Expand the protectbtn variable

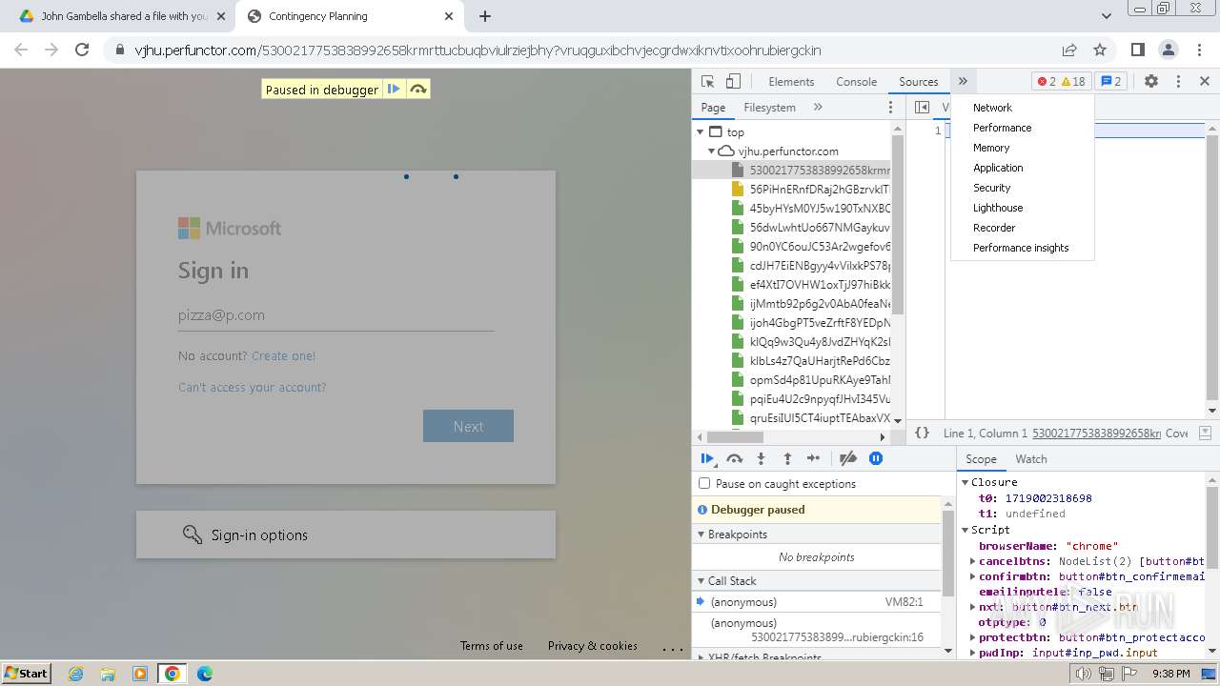[x=972, y=637]
